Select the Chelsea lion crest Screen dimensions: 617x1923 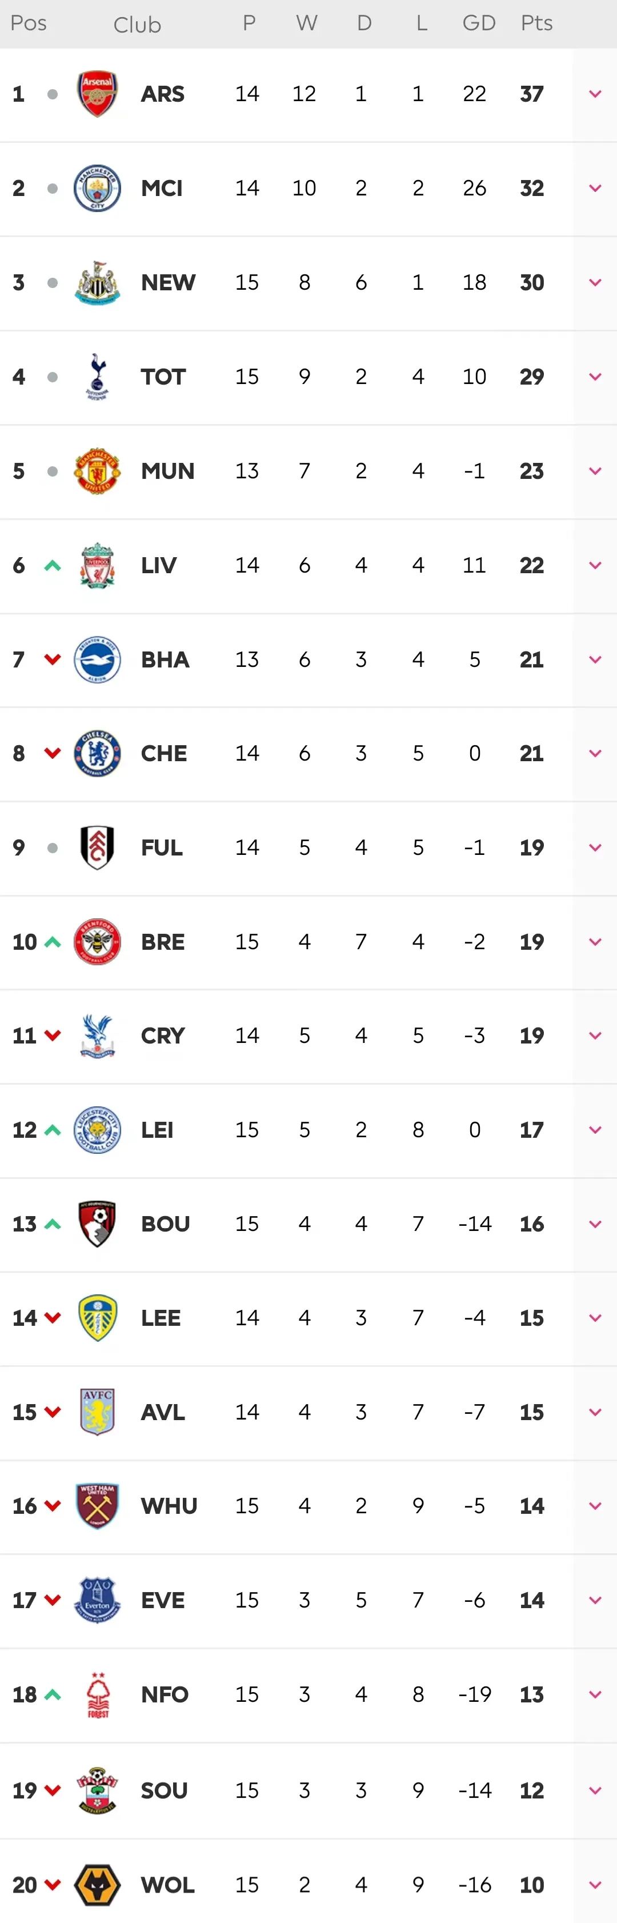(97, 753)
